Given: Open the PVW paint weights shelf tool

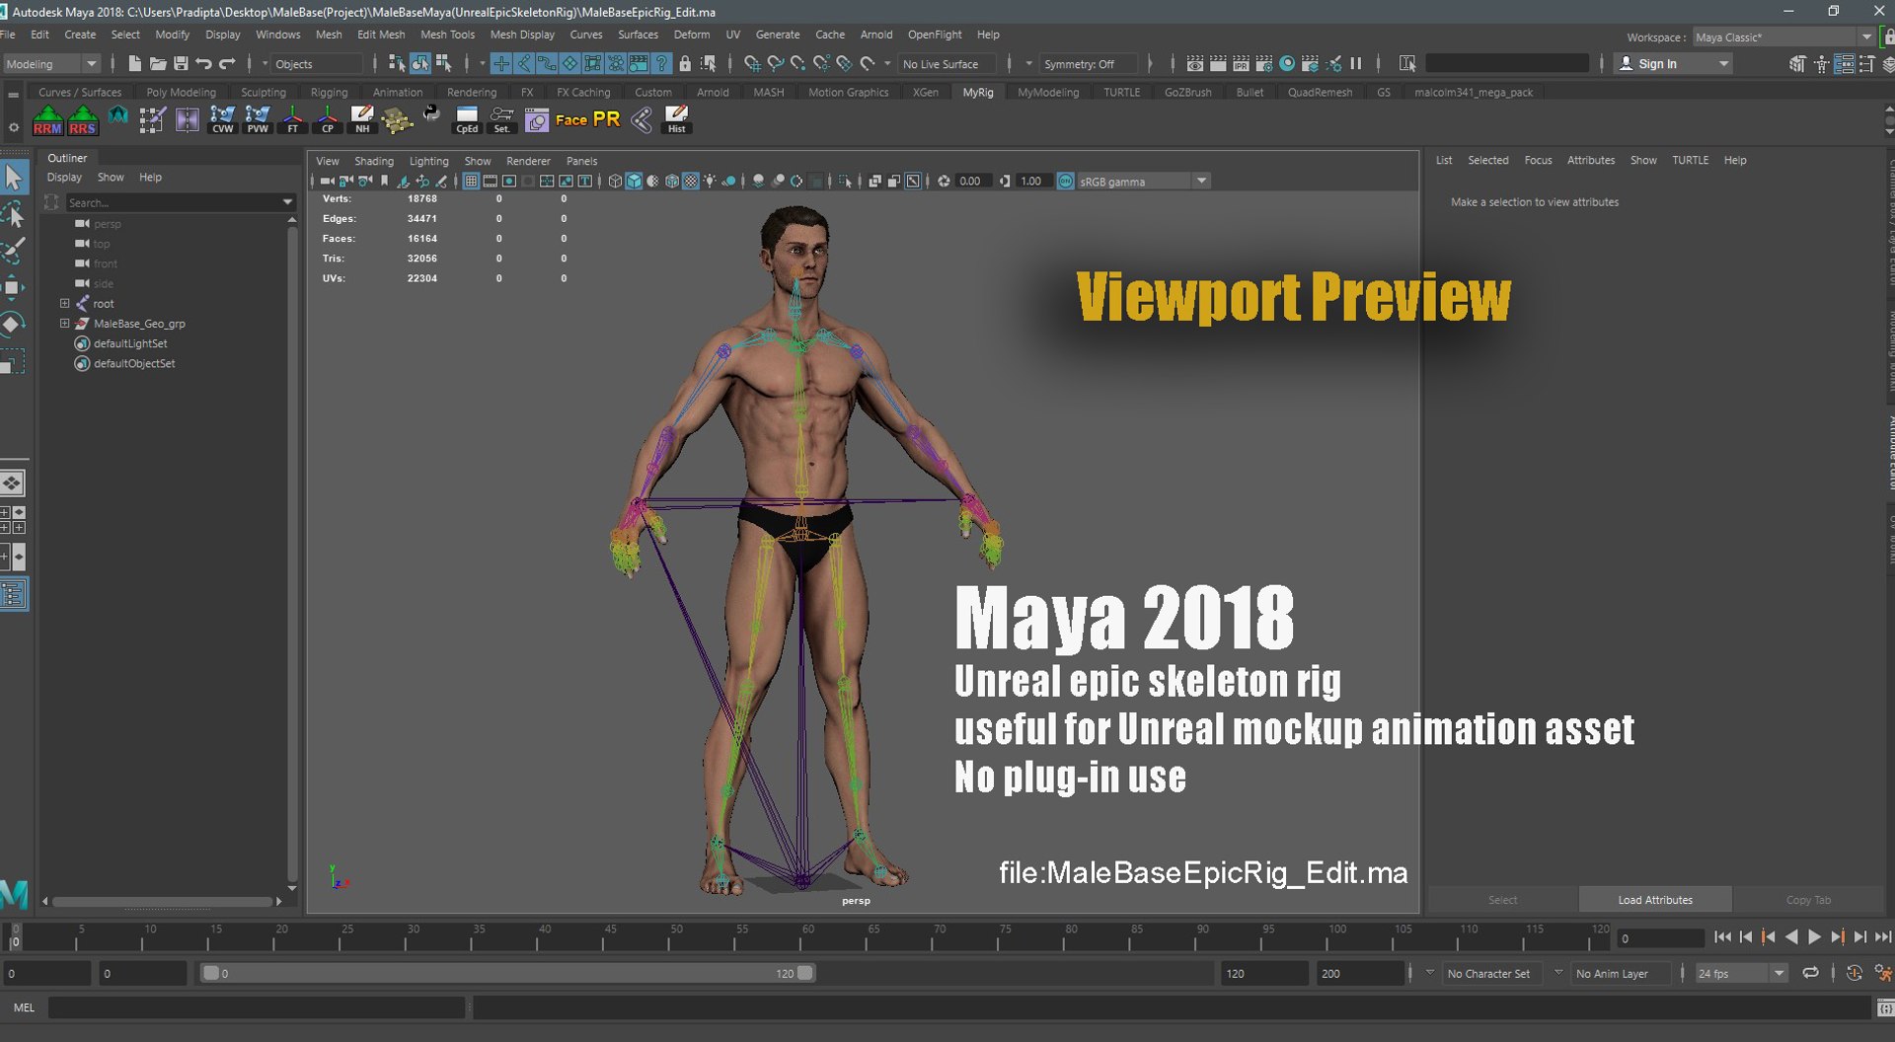Looking at the screenshot, I should pyautogui.click(x=258, y=120).
